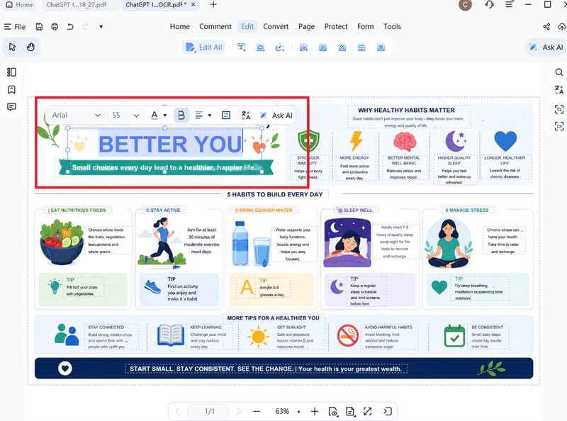
Task: Expand the text alignment options dropdown
Action: tap(208, 114)
